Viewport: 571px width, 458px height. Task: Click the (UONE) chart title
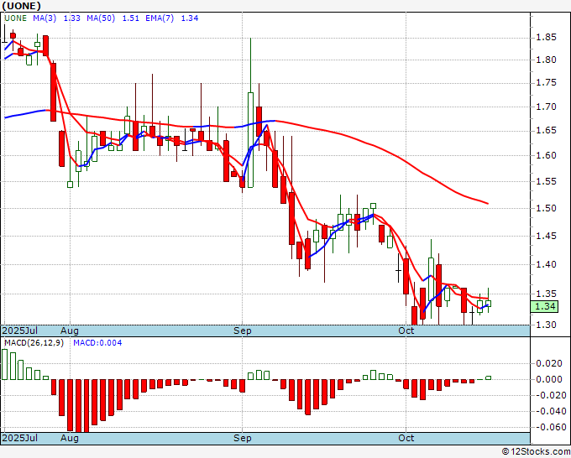coord(21,6)
